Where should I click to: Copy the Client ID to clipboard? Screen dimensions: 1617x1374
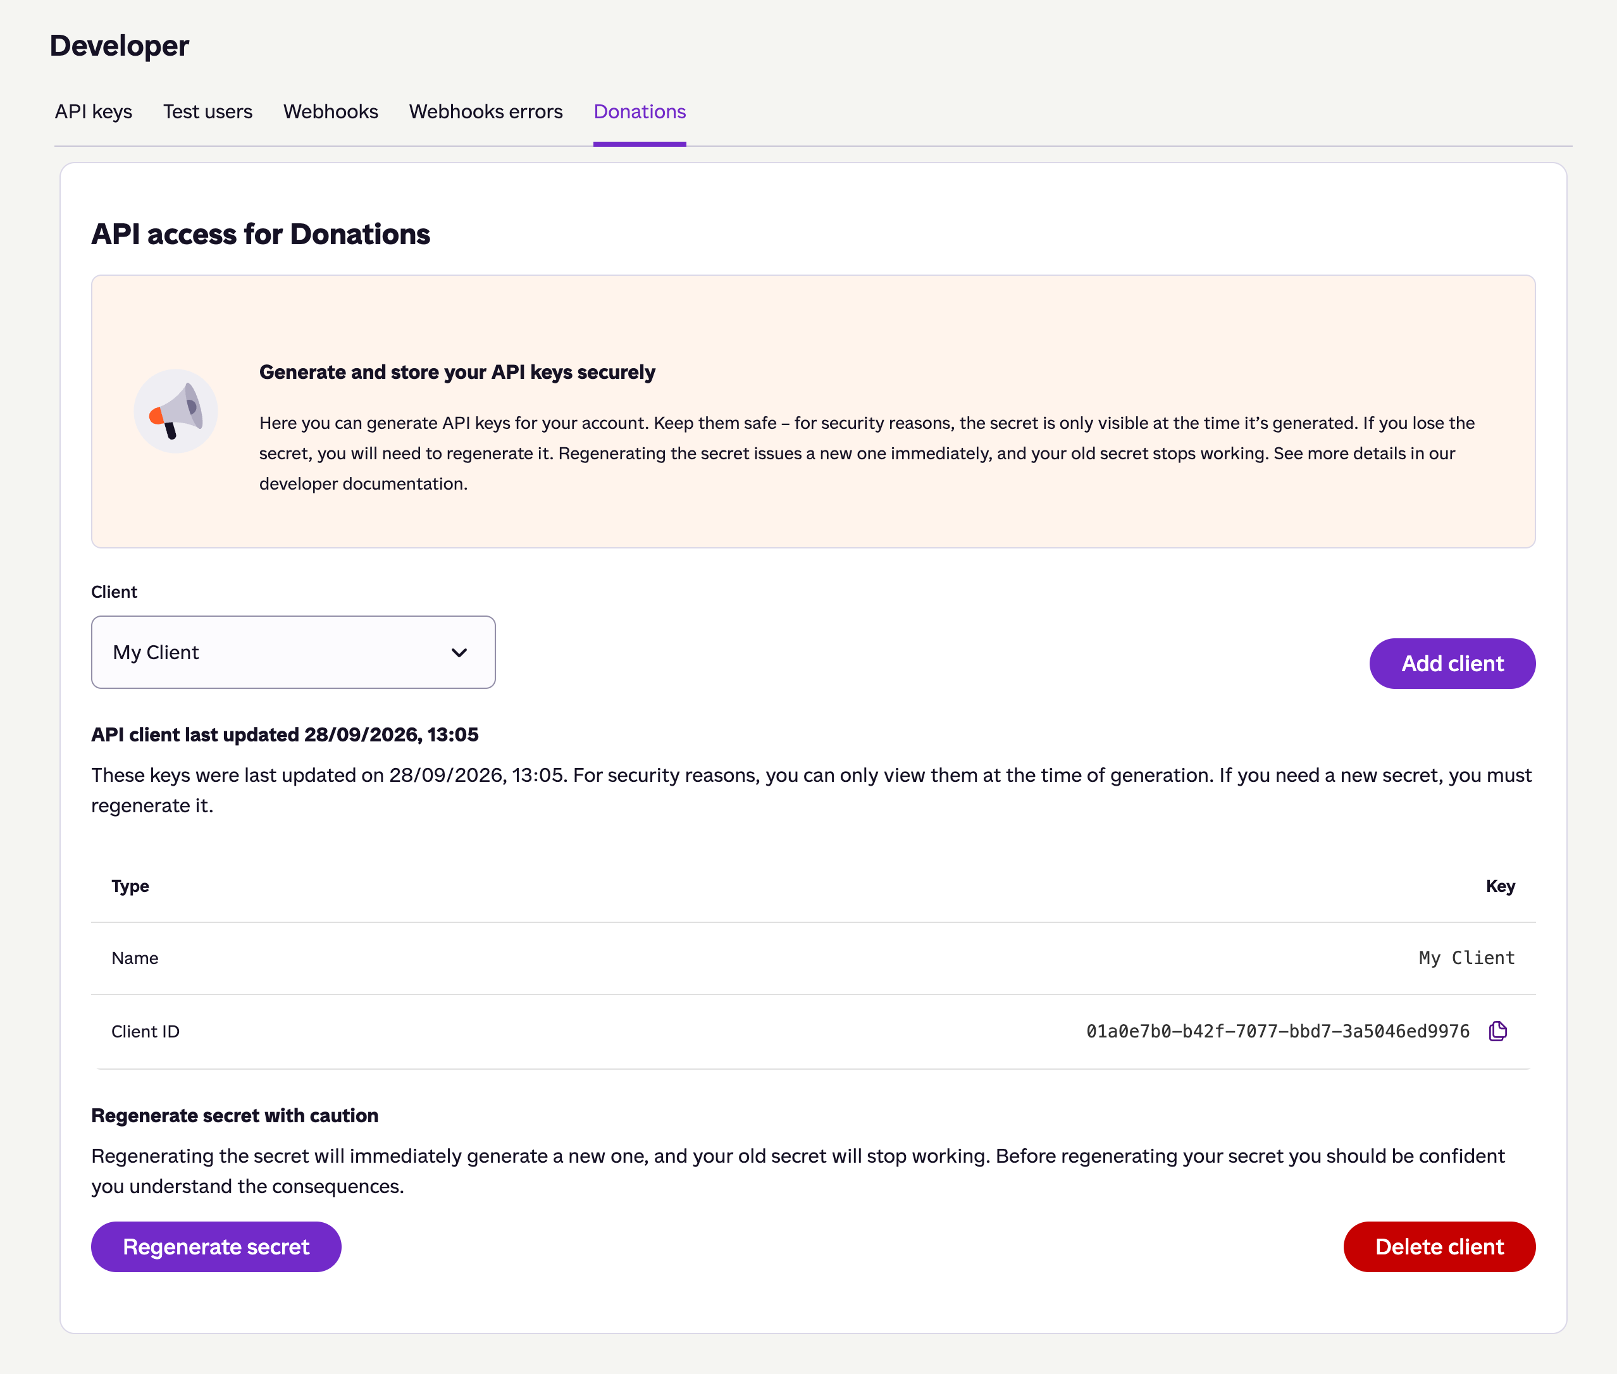(x=1497, y=1031)
